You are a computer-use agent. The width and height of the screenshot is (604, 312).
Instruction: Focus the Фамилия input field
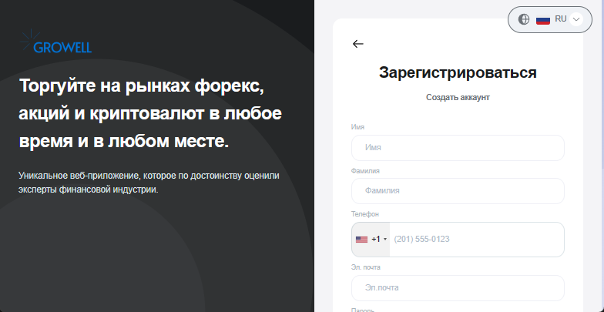[458, 191]
